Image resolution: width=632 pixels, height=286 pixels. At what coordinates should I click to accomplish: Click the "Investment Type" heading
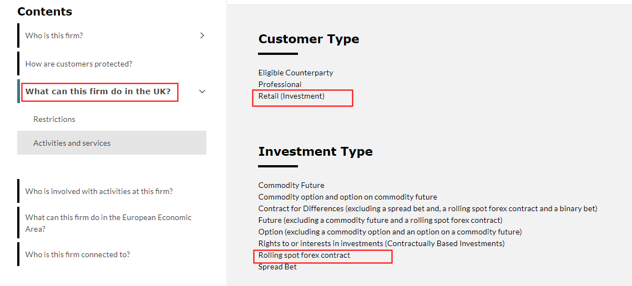(x=315, y=152)
